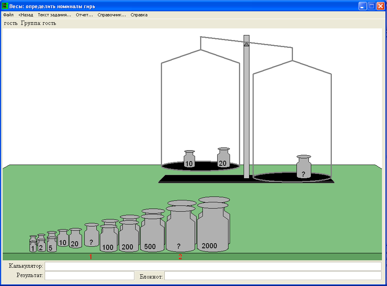The image size is (387, 286).
Task: Pick unknown weight above red number 1
Action: click(x=91, y=237)
